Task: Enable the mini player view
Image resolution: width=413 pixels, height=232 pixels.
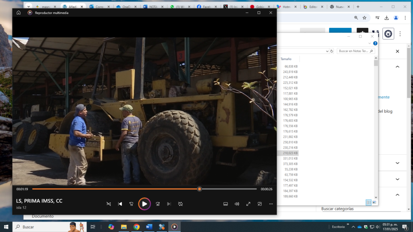Action: point(260,204)
